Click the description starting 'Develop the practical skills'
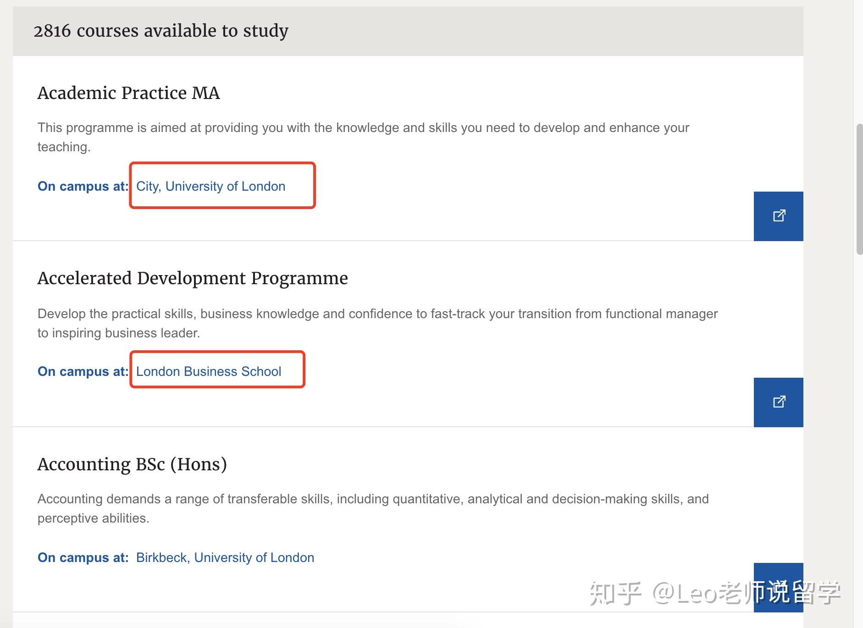The height and width of the screenshot is (628, 863). pos(377,323)
